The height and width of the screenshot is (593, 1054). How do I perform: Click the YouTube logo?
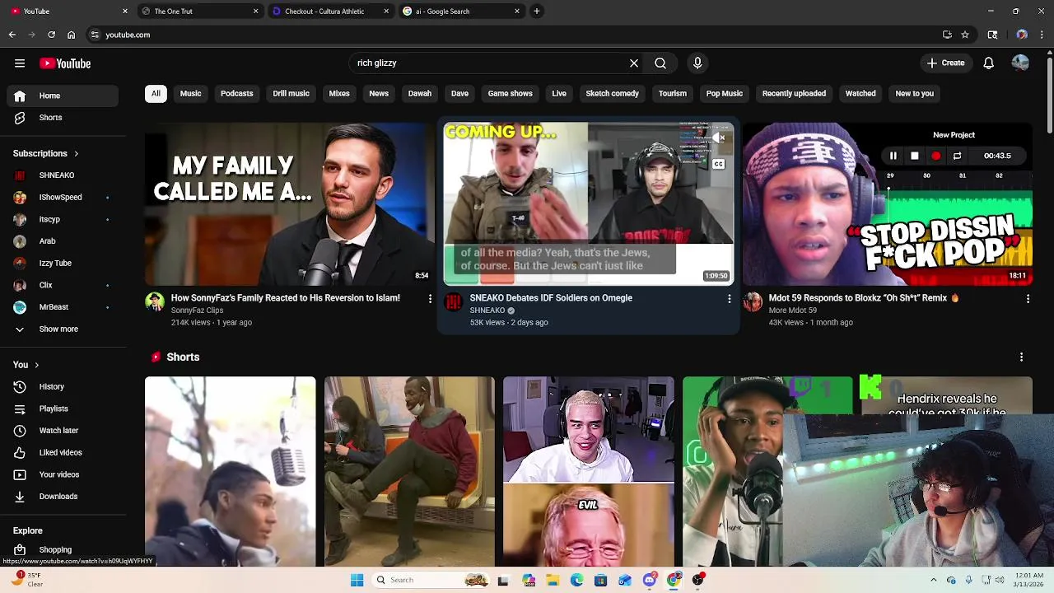point(65,63)
